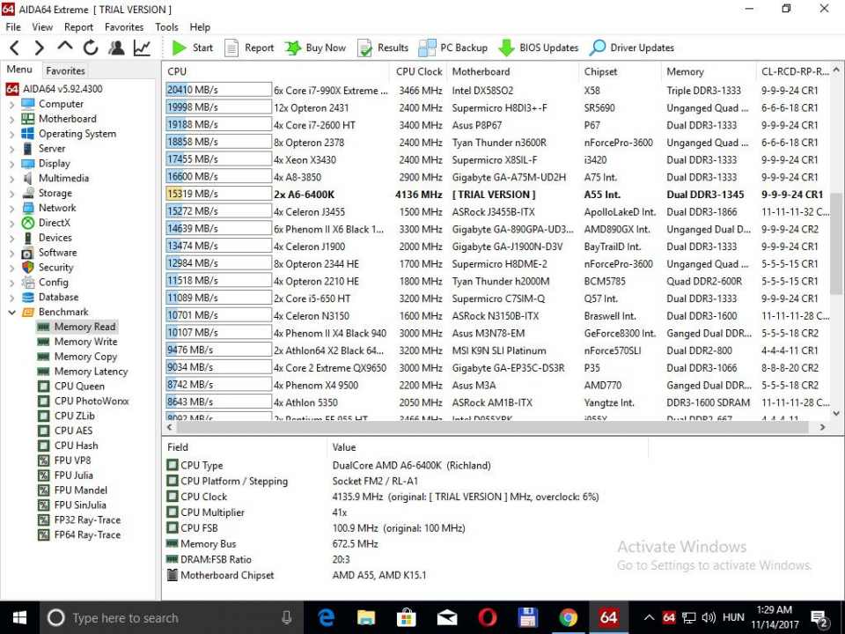Image resolution: width=845 pixels, height=634 pixels.
Task: Open the Report menu
Action: (x=78, y=27)
